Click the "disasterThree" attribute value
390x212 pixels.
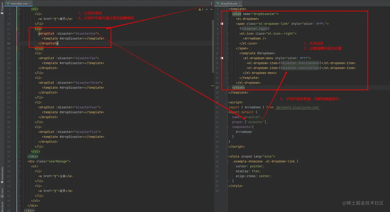tap(88, 83)
